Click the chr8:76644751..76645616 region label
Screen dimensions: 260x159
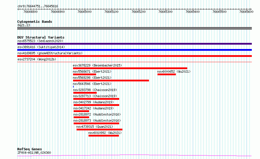click(x=38, y=6)
